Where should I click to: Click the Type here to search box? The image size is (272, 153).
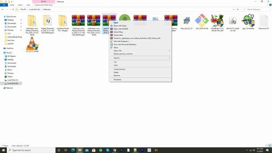(x=31, y=150)
